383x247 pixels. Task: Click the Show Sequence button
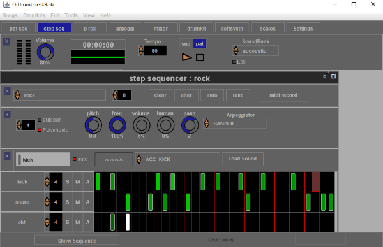(x=77, y=240)
